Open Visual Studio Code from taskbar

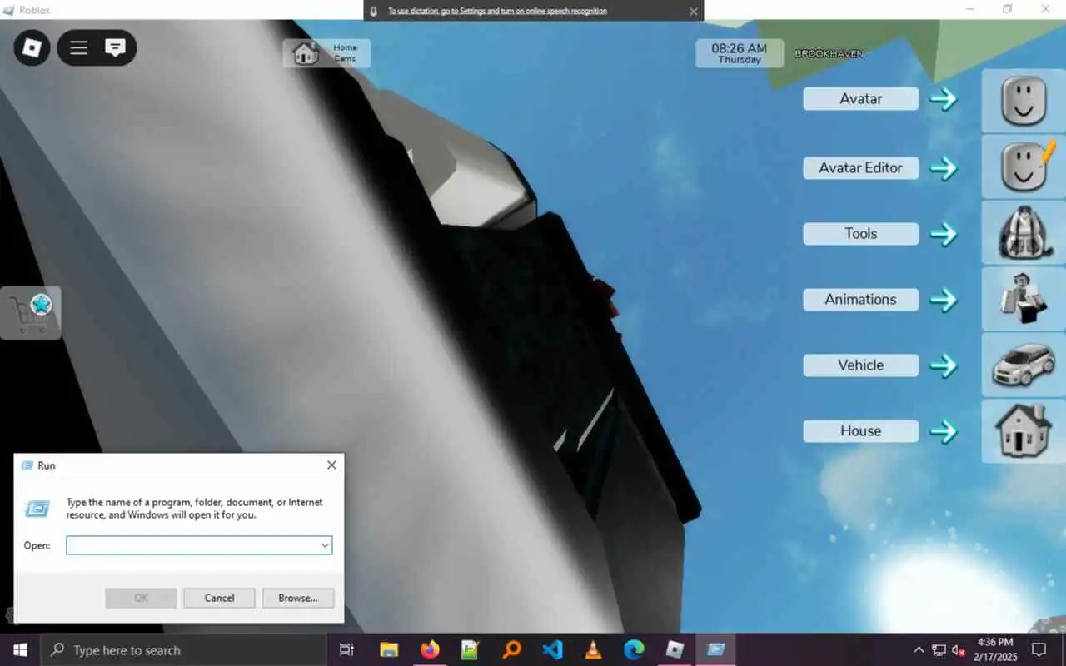(552, 650)
